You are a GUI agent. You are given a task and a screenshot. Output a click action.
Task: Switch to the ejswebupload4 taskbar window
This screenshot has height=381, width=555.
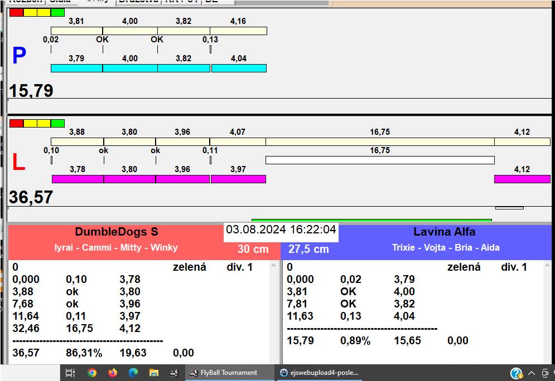[320, 373]
